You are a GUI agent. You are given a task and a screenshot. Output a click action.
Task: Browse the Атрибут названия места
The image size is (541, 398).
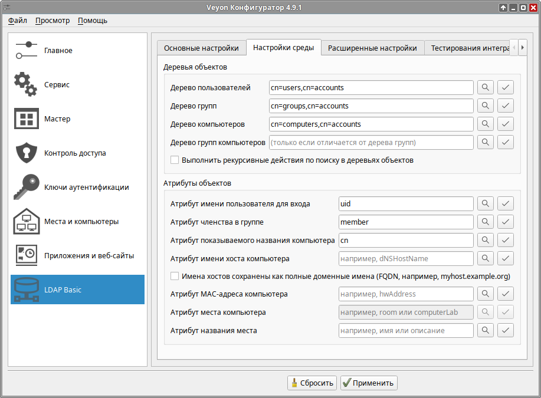click(x=485, y=331)
